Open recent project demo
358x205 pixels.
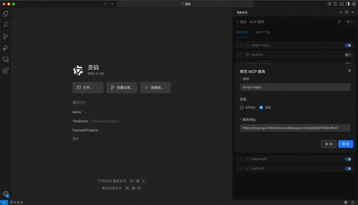pos(77,112)
